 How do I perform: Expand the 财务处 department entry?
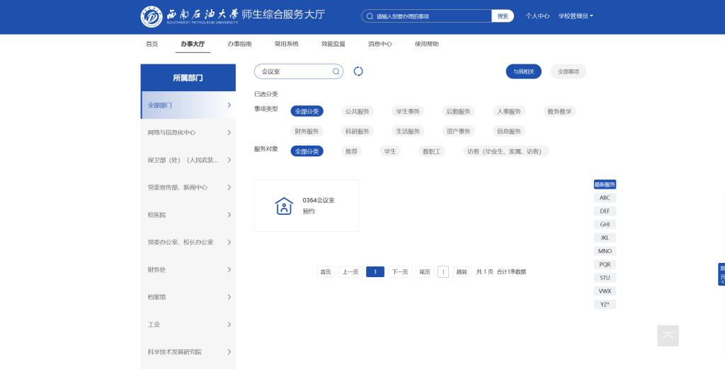click(x=188, y=269)
